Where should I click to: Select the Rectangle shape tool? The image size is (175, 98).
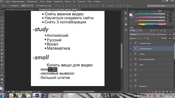click(x=2, y=75)
